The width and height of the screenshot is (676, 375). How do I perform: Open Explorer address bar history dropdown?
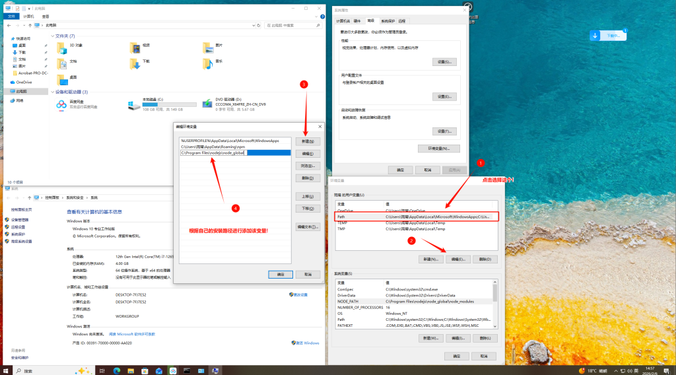[253, 26]
